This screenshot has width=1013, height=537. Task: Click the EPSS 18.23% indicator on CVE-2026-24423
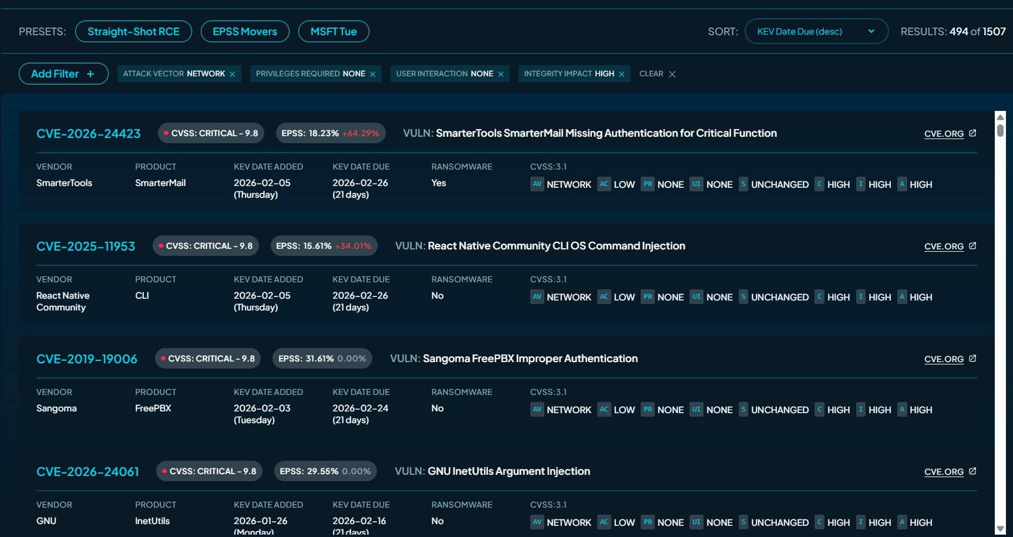pos(331,133)
